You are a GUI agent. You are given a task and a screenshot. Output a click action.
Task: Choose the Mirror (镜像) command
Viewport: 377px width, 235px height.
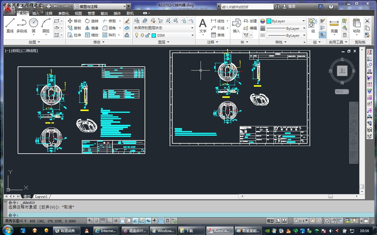coord(92,28)
